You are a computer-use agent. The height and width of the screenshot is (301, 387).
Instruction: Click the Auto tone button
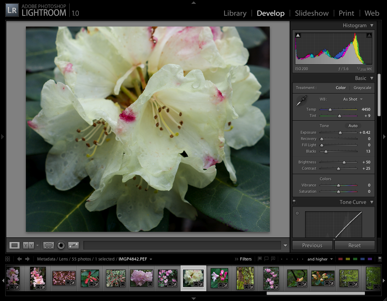point(353,126)
